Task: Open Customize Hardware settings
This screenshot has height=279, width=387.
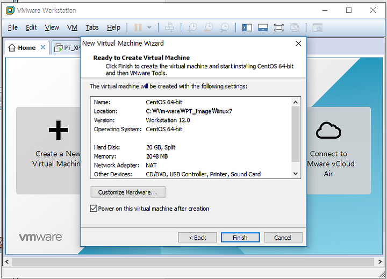Action: (x=128, y=192)
